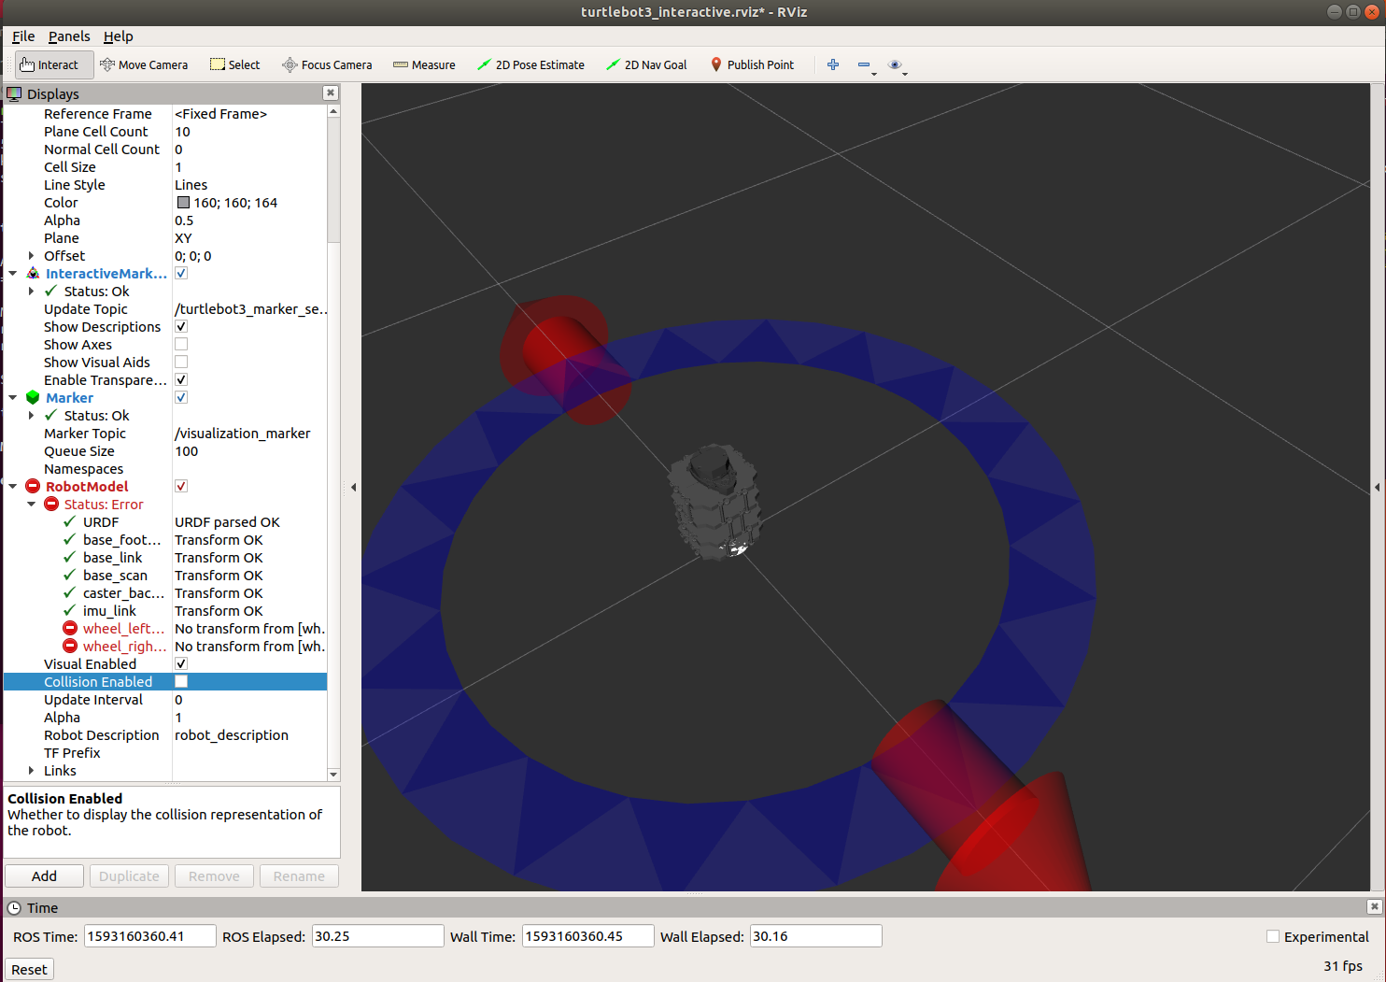
Task: Click the grid Color swatch
Action: pyautogui.click(x=182, y=202)
